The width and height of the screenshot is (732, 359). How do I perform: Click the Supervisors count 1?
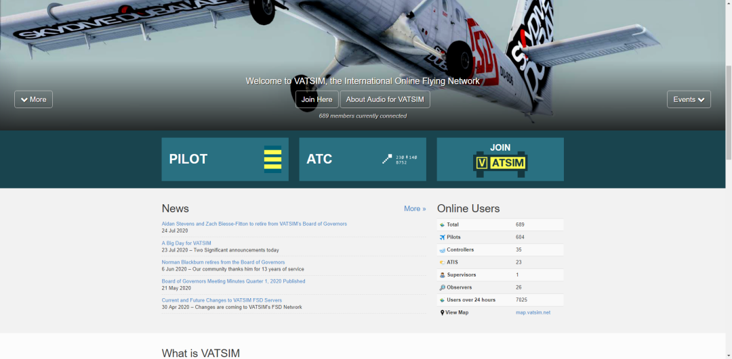click(x=517, y=274)
